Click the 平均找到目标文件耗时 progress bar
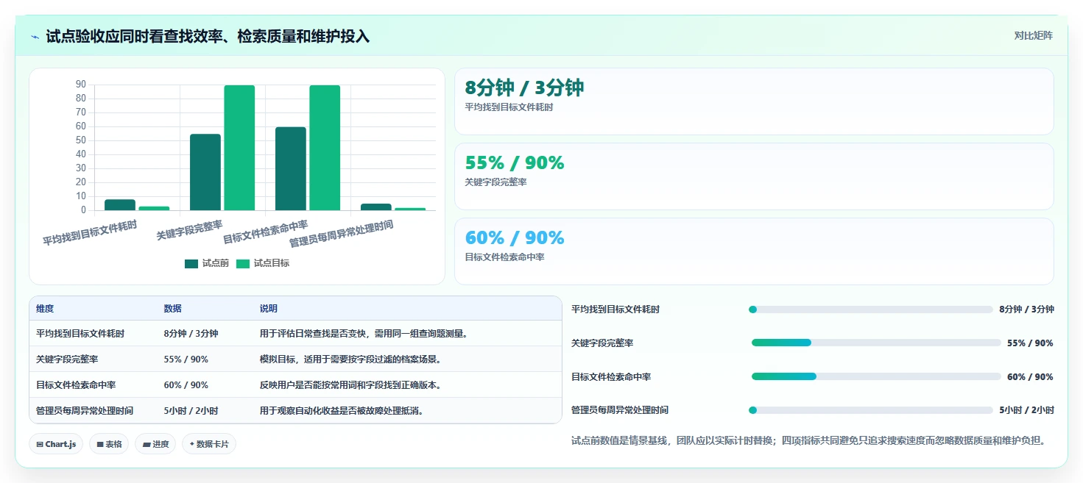The height and width of the screenshot is (483, 1083). (871, 310)
